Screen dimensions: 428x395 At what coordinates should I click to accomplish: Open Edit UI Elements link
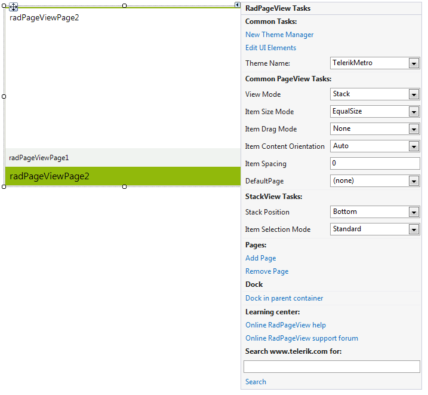[x=270, y=48]
